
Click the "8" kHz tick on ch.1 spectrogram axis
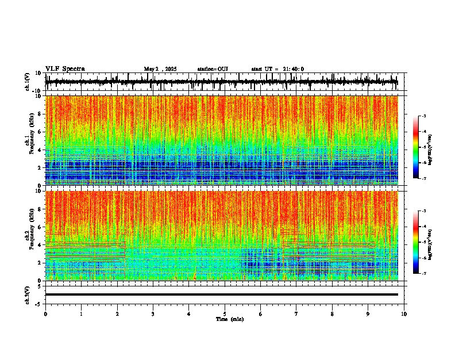pyautogui.click(x=40, y=114)
